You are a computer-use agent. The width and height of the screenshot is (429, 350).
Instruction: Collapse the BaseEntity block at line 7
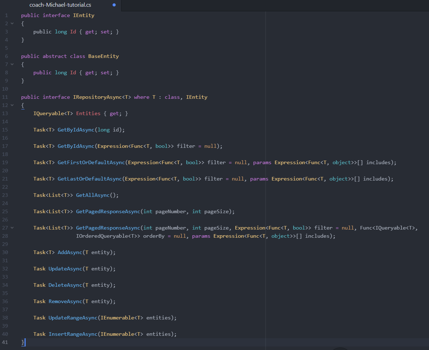12,64
